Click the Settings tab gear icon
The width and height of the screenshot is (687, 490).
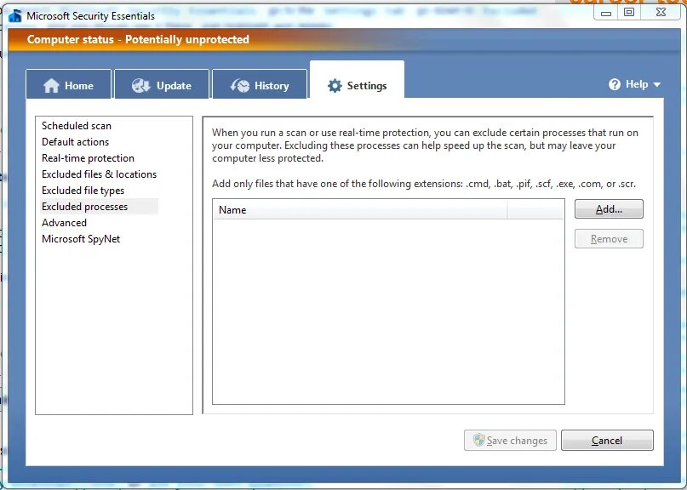(335, 86)
